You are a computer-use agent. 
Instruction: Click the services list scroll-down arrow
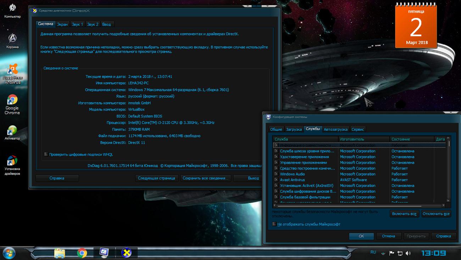449,200
